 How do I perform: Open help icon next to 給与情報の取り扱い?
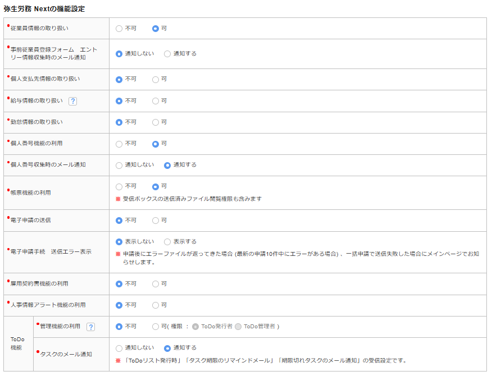(x=72, y=101)
